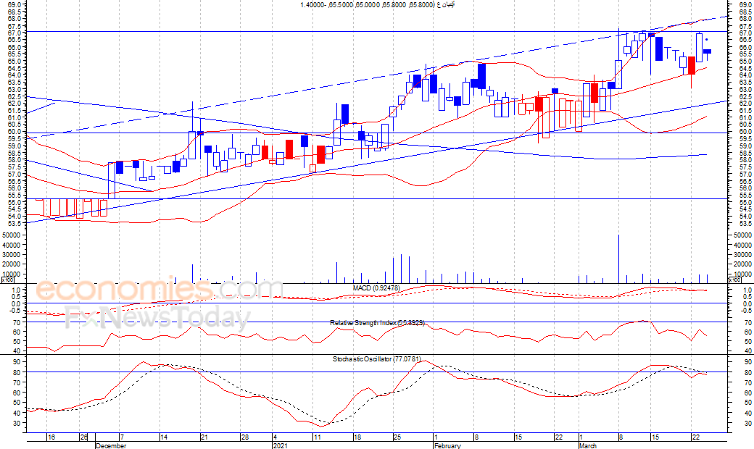Click the MACD (0.92478) indicator label
The height and width of the screenshot is (449, 754).
pos(376,288)
